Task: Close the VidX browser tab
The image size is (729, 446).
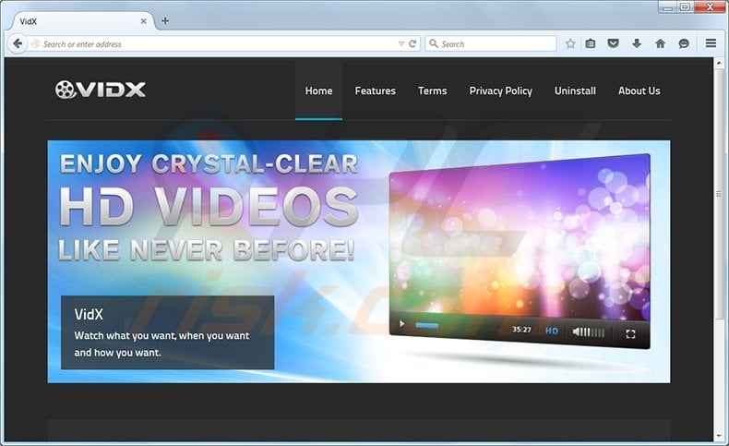Action: point(144,21)
